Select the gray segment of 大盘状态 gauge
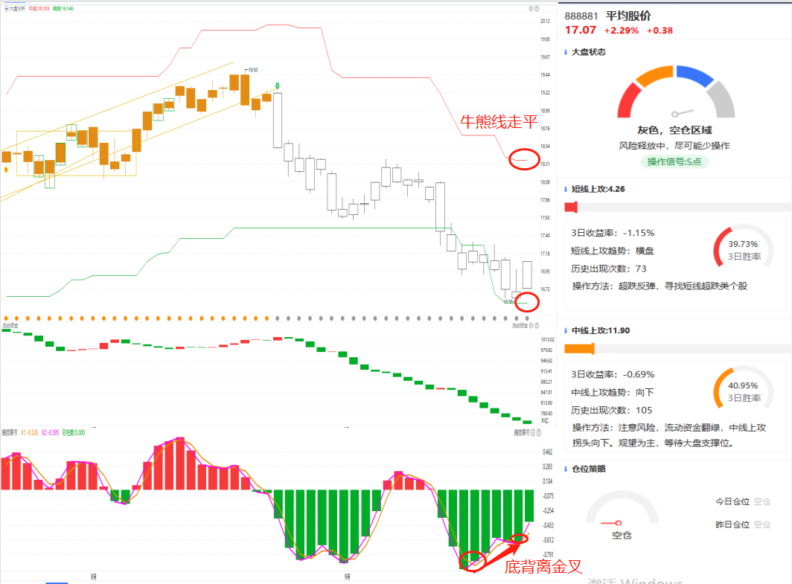This screenshot has width=792, height=584. tap(721, 100)
